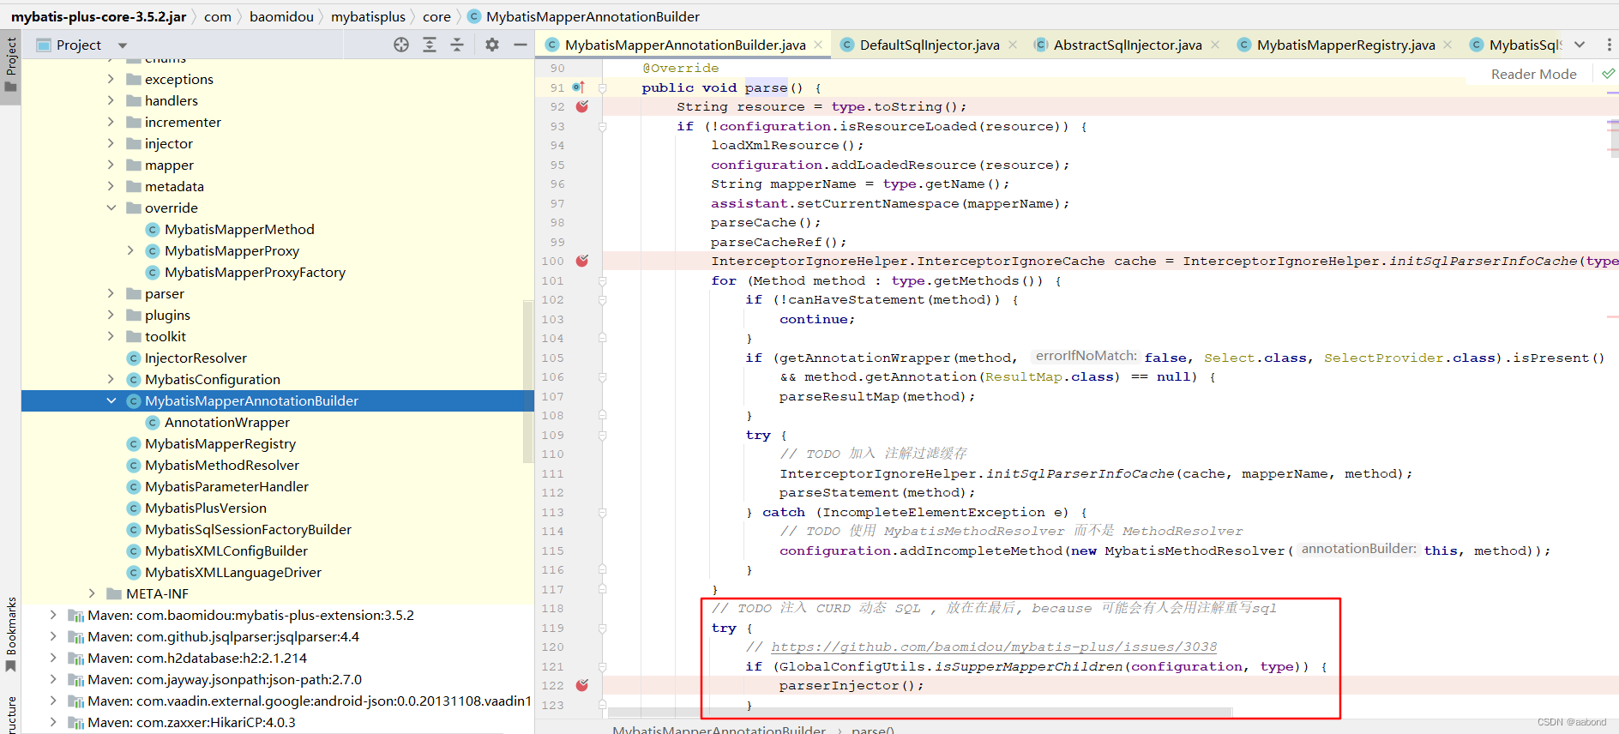Click the Select Opened File locate icon
Screen dimensions: 1619x734
point(401,45)
